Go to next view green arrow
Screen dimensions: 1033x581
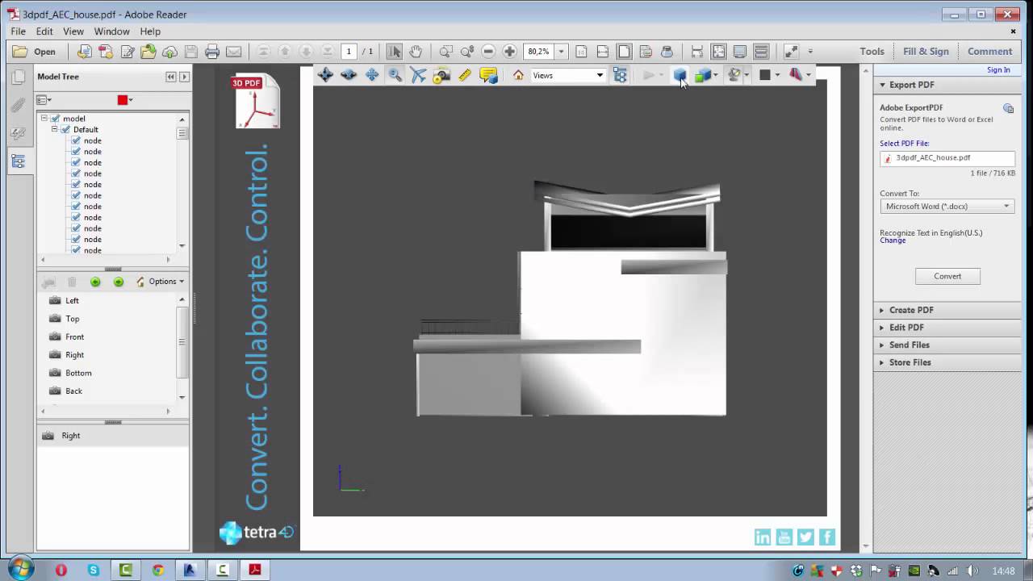coord(119,282)
